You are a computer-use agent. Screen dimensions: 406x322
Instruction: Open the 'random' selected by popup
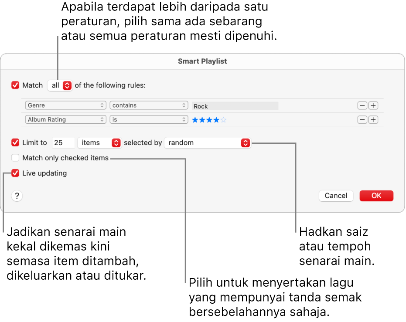pyautogui.click(x=208, y=143)
